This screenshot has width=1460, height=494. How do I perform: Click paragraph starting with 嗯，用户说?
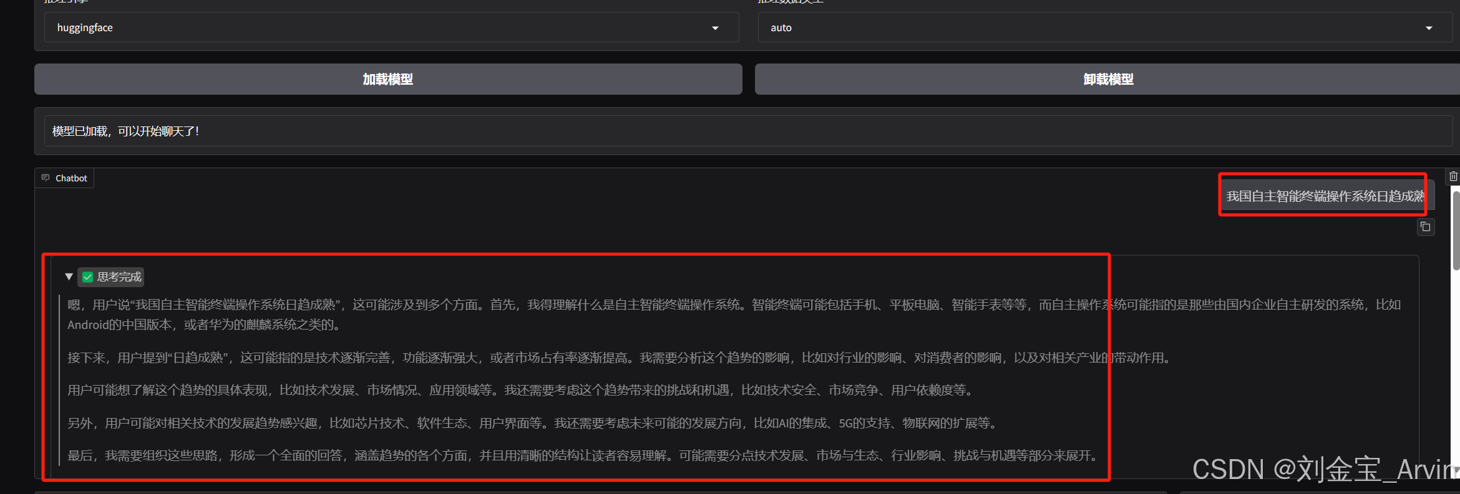coord(734,315)
